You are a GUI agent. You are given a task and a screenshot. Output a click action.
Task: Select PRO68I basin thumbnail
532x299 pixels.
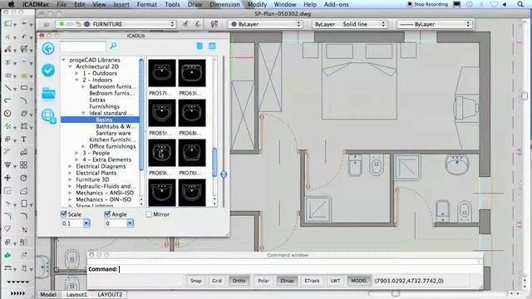[x=192, y=113]
